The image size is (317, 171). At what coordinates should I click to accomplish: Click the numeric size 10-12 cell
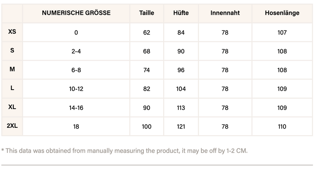(x=76, y=89)
